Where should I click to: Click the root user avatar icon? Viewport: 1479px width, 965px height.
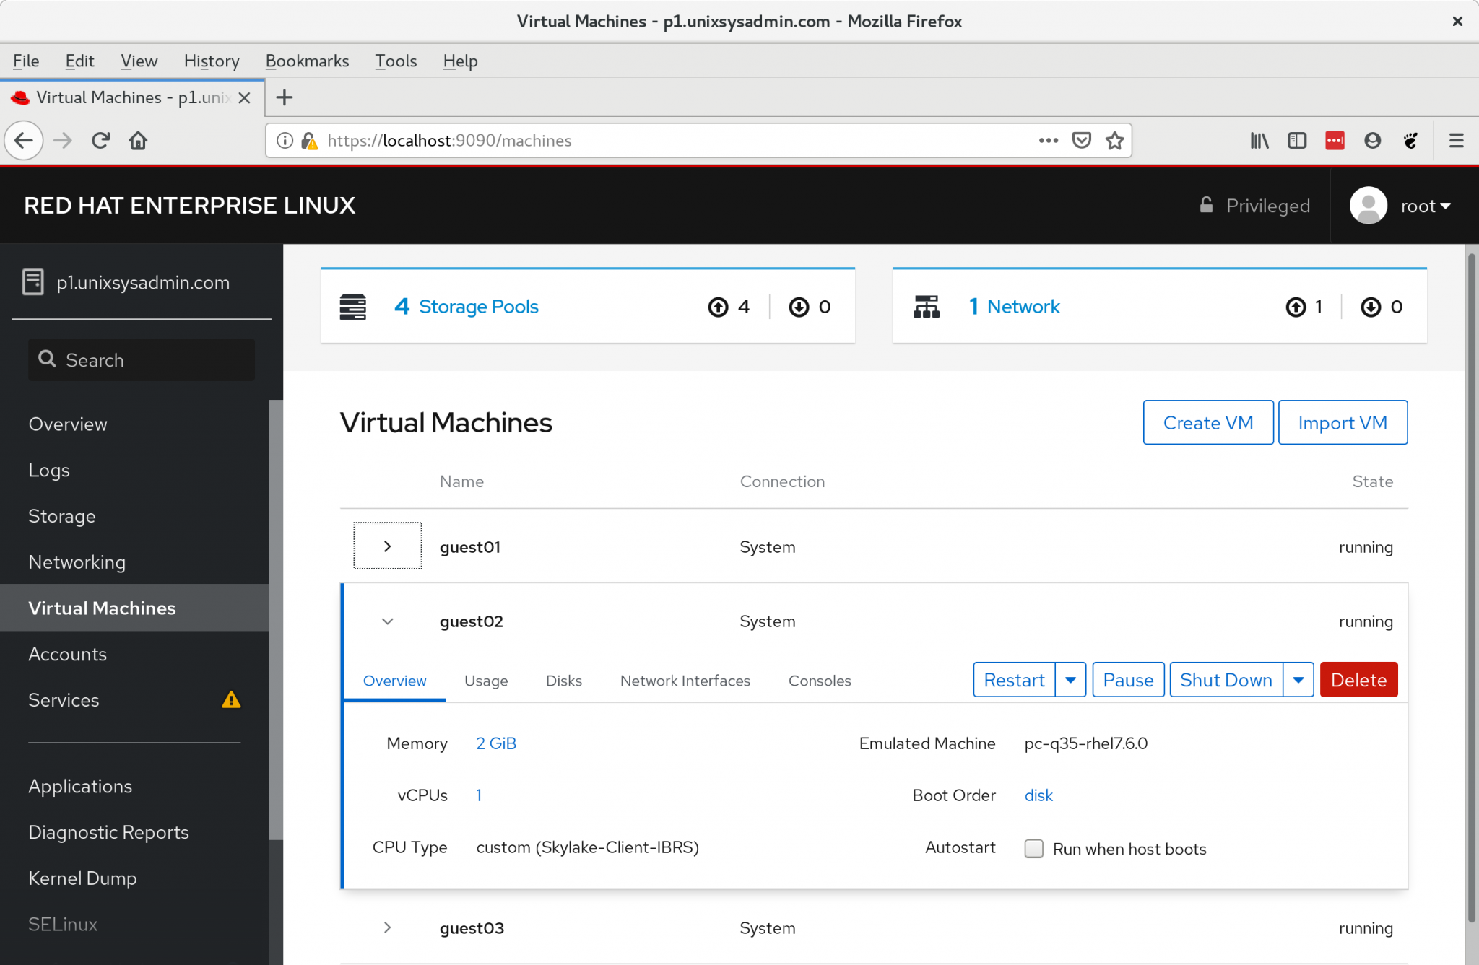tap(1369, 205)
